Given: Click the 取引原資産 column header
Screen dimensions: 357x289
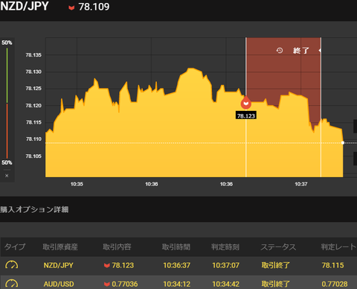Looking at the screenshot, I should coord(60,247).
